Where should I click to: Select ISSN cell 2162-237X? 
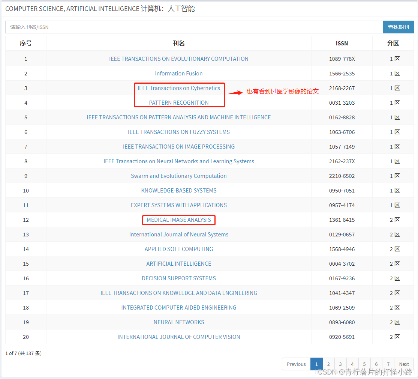tap(342, 161)
